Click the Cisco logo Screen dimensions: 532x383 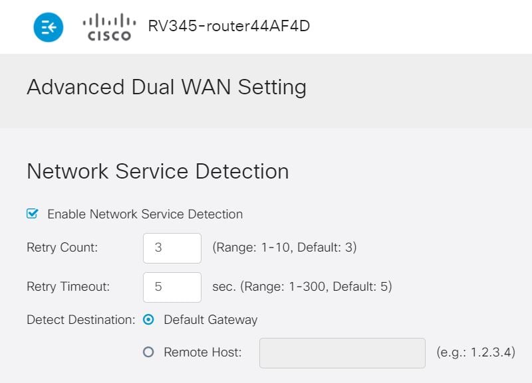click(x=109, y=28)
